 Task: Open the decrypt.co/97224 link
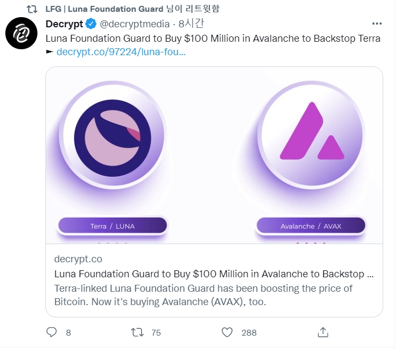coord(121,52)
